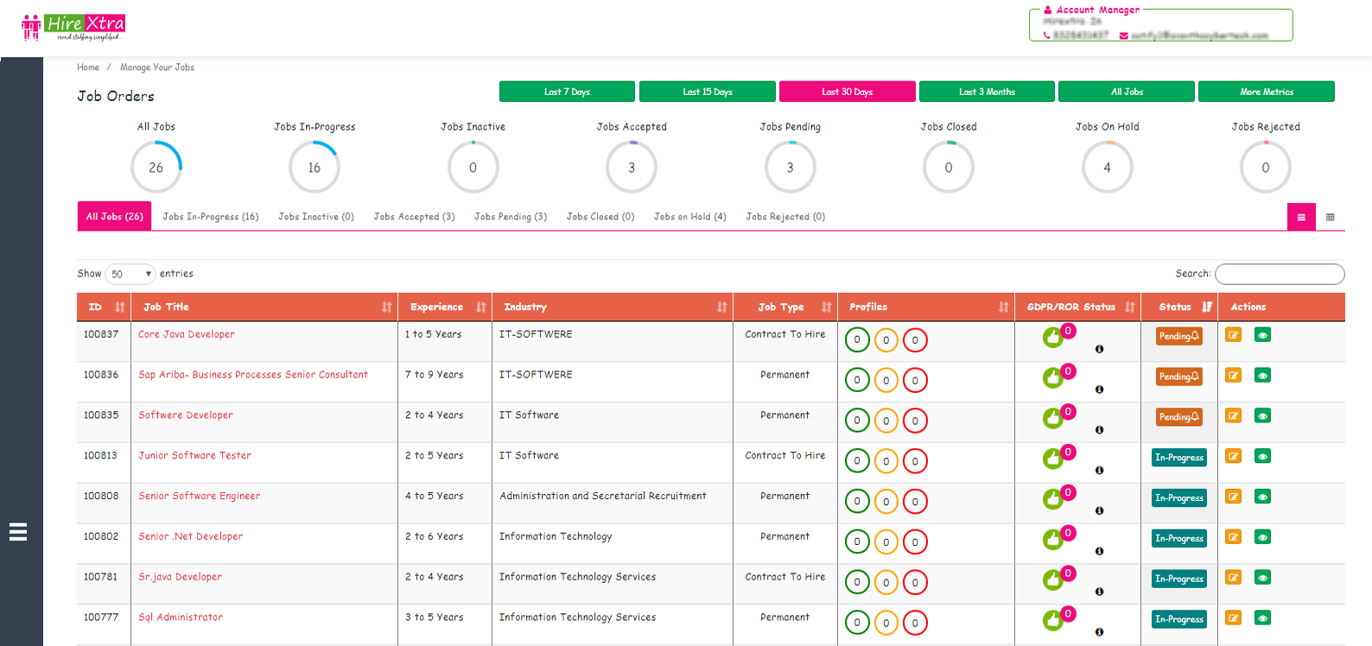This screenshot has width=1372, height=646.
Task: Click Pending status badge for job 100837
Action: pos(1179,336)
